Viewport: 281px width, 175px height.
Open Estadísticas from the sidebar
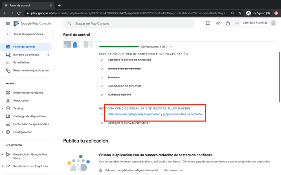(21, 63)
